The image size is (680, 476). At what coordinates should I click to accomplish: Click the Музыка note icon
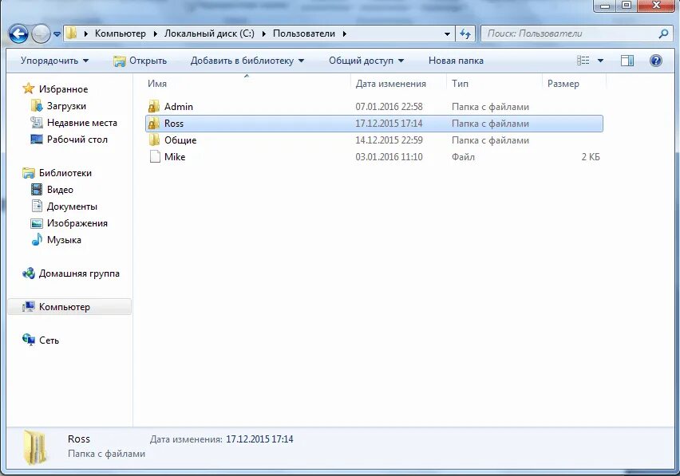click(37, 239)
